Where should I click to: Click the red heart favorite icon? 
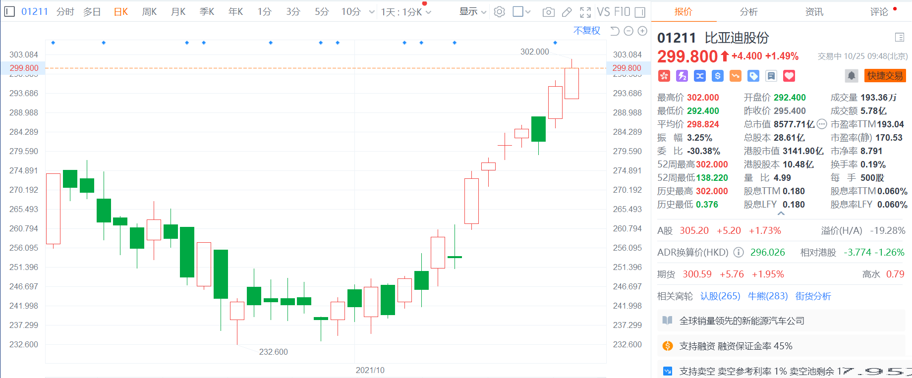tap(789, 76)
